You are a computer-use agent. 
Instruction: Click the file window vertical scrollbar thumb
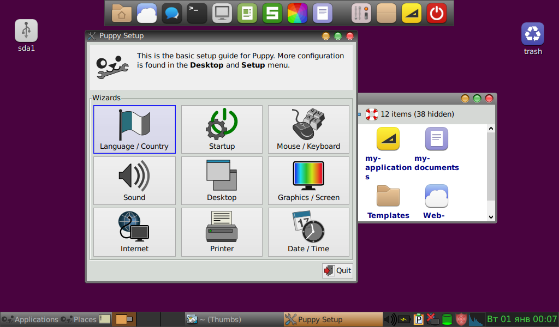tap(491, 166)
